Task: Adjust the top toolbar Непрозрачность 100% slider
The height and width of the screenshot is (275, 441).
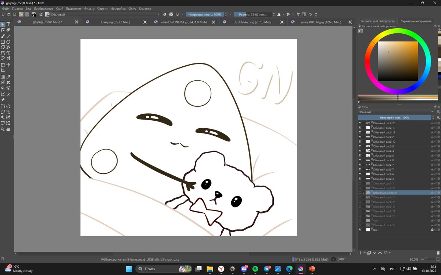Action: pos(205,14)
